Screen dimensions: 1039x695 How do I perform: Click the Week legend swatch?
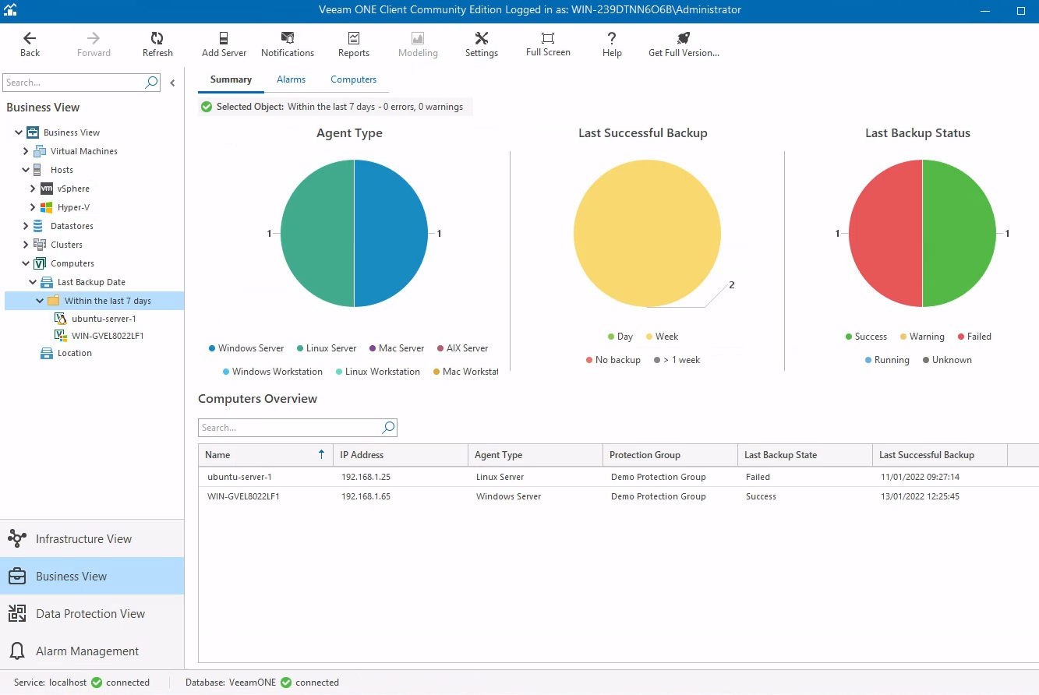point(649,337)
